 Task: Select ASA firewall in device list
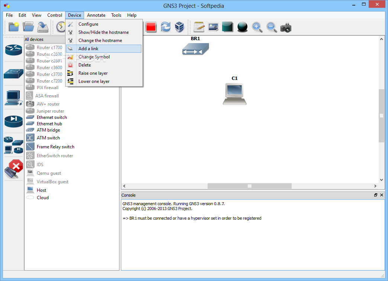(x=47, y=96)
